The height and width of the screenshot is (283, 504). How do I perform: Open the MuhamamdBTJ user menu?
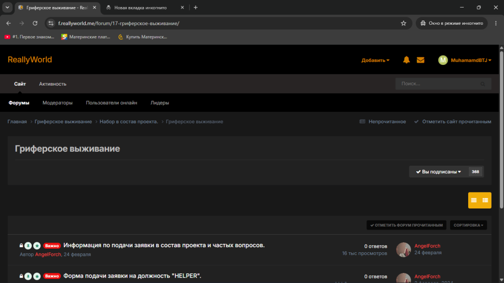(x=465, y=60)
